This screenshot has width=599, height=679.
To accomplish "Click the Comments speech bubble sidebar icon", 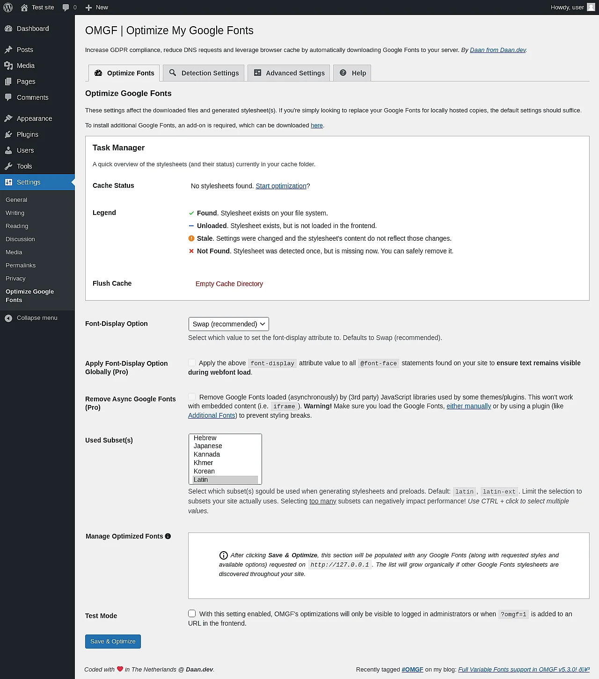I will (8, 97).
